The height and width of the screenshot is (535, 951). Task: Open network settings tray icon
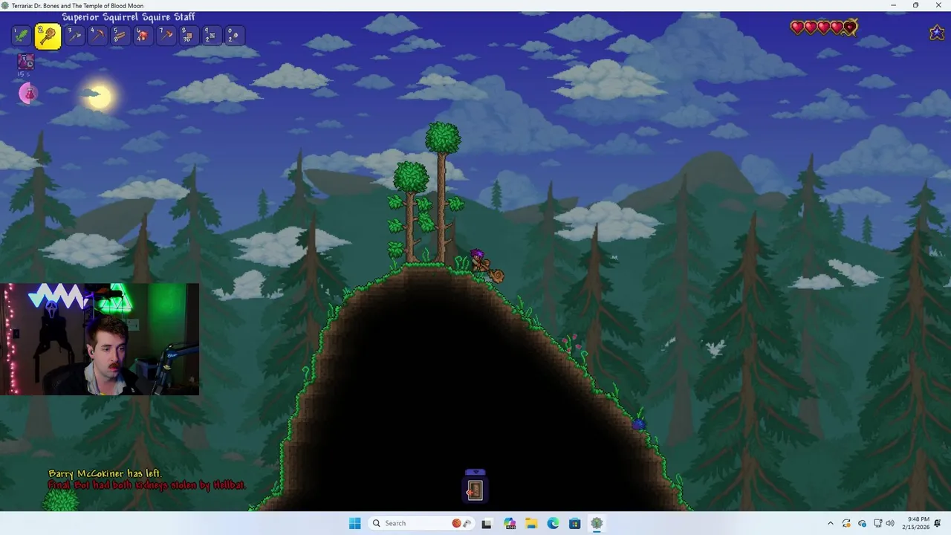877,523
